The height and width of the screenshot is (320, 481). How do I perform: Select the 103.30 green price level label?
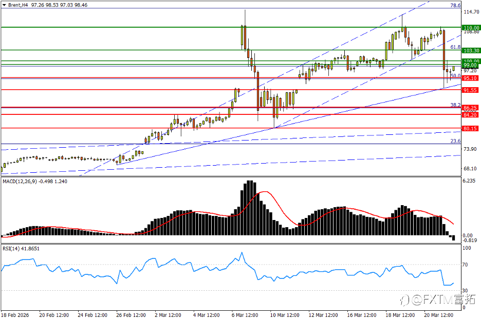(471, 51)
